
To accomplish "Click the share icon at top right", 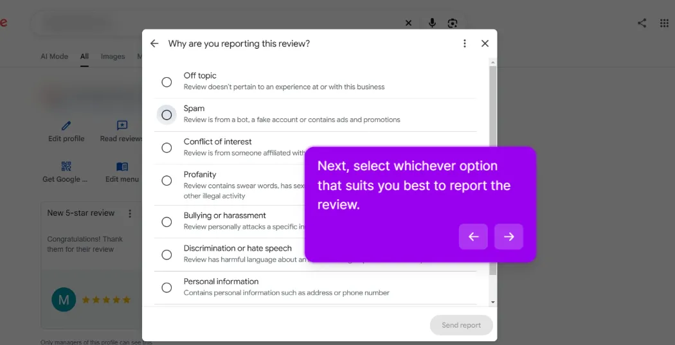I will (x=642, y=23).
